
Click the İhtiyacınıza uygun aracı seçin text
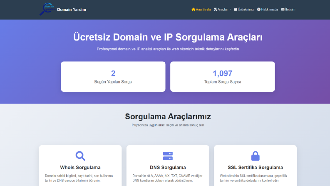pyautogui.click(x=168, y=125)
